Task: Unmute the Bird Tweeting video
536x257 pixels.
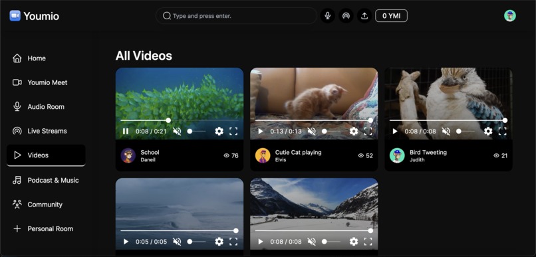Action: [x=446, y=131]
